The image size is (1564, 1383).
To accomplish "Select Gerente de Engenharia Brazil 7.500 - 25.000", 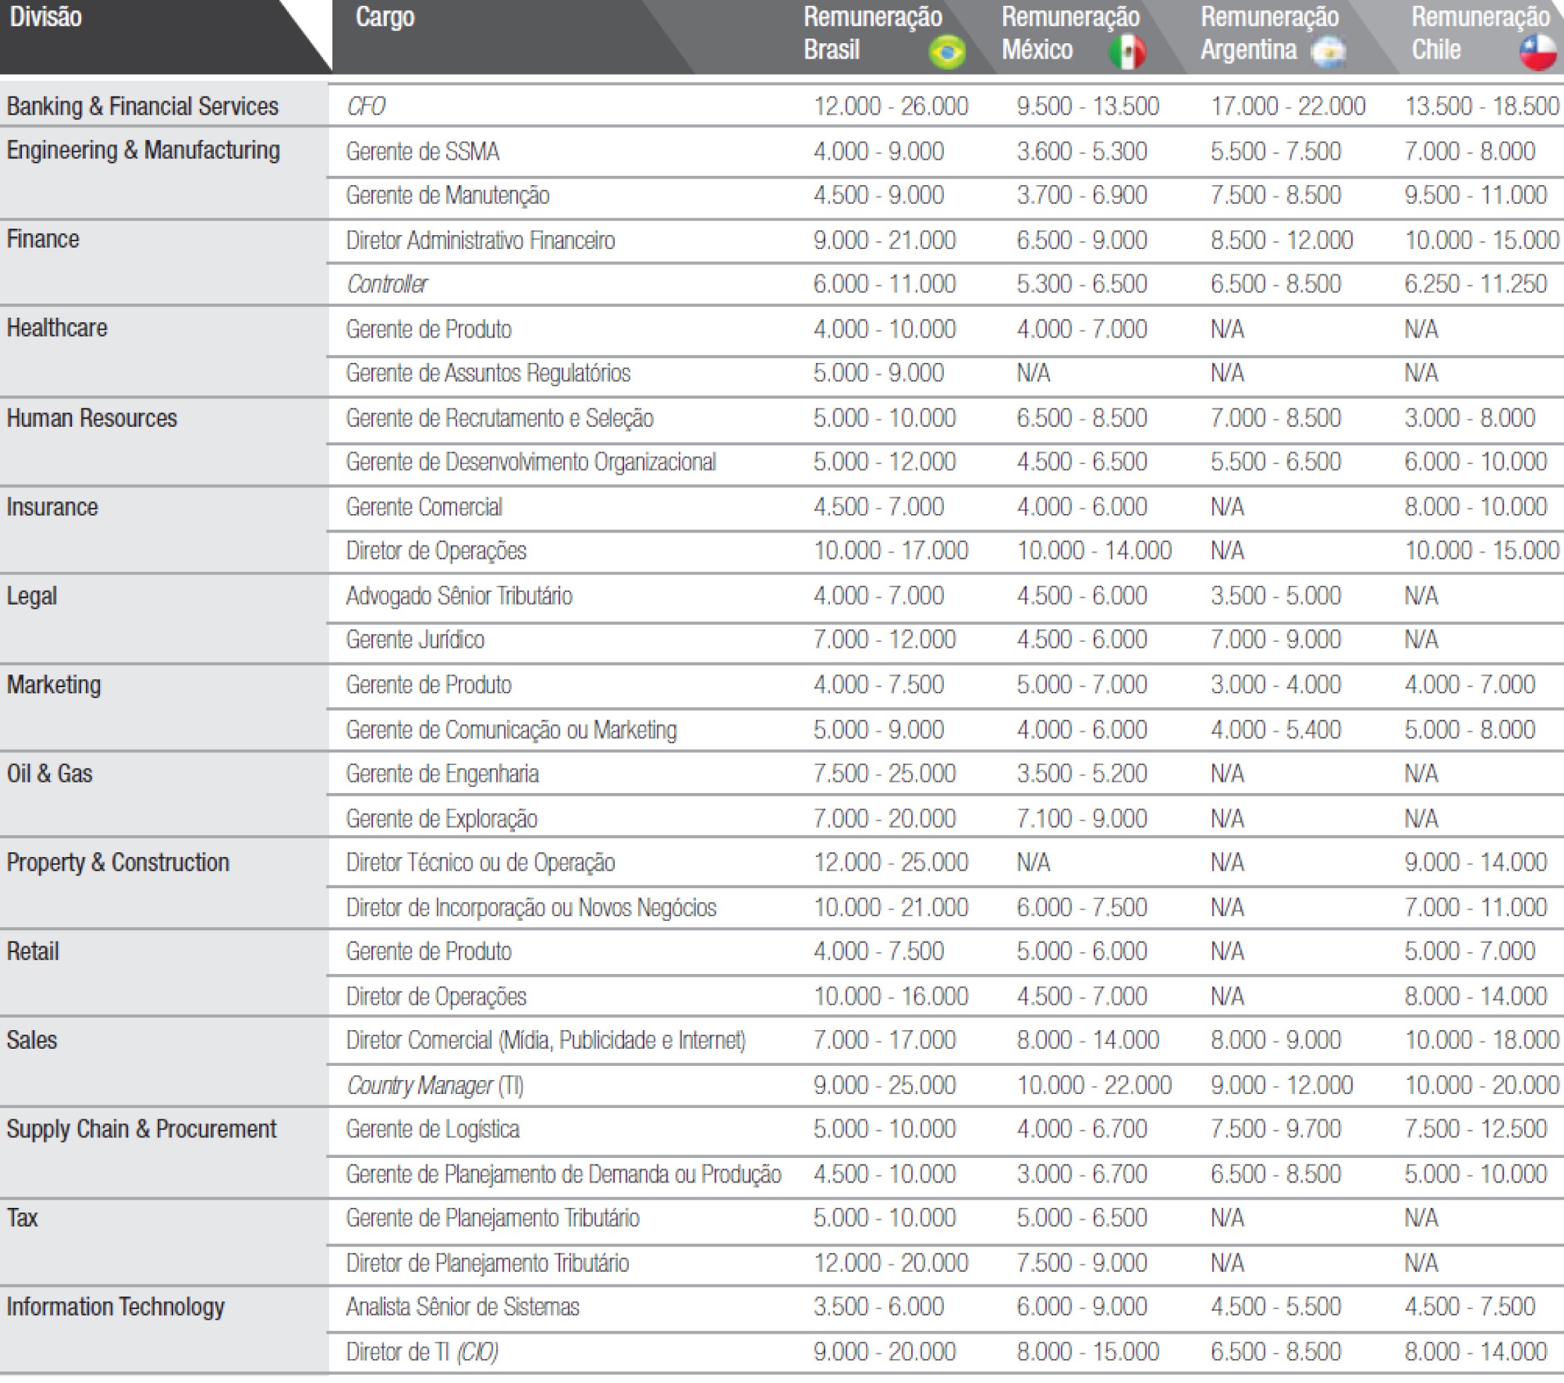I will click(x=885, y=774).
